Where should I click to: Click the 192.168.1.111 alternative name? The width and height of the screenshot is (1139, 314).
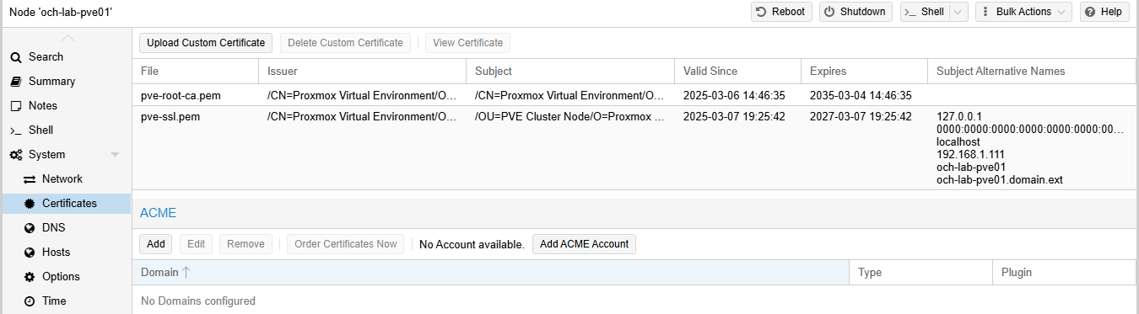tap(970, 154)
